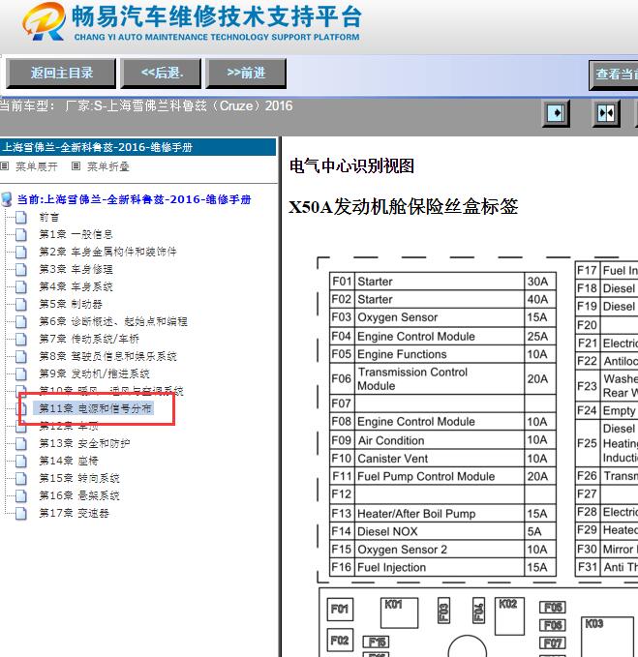Open chapter 第2章 车身金属构件和装饰件

(x=107, y=252)
